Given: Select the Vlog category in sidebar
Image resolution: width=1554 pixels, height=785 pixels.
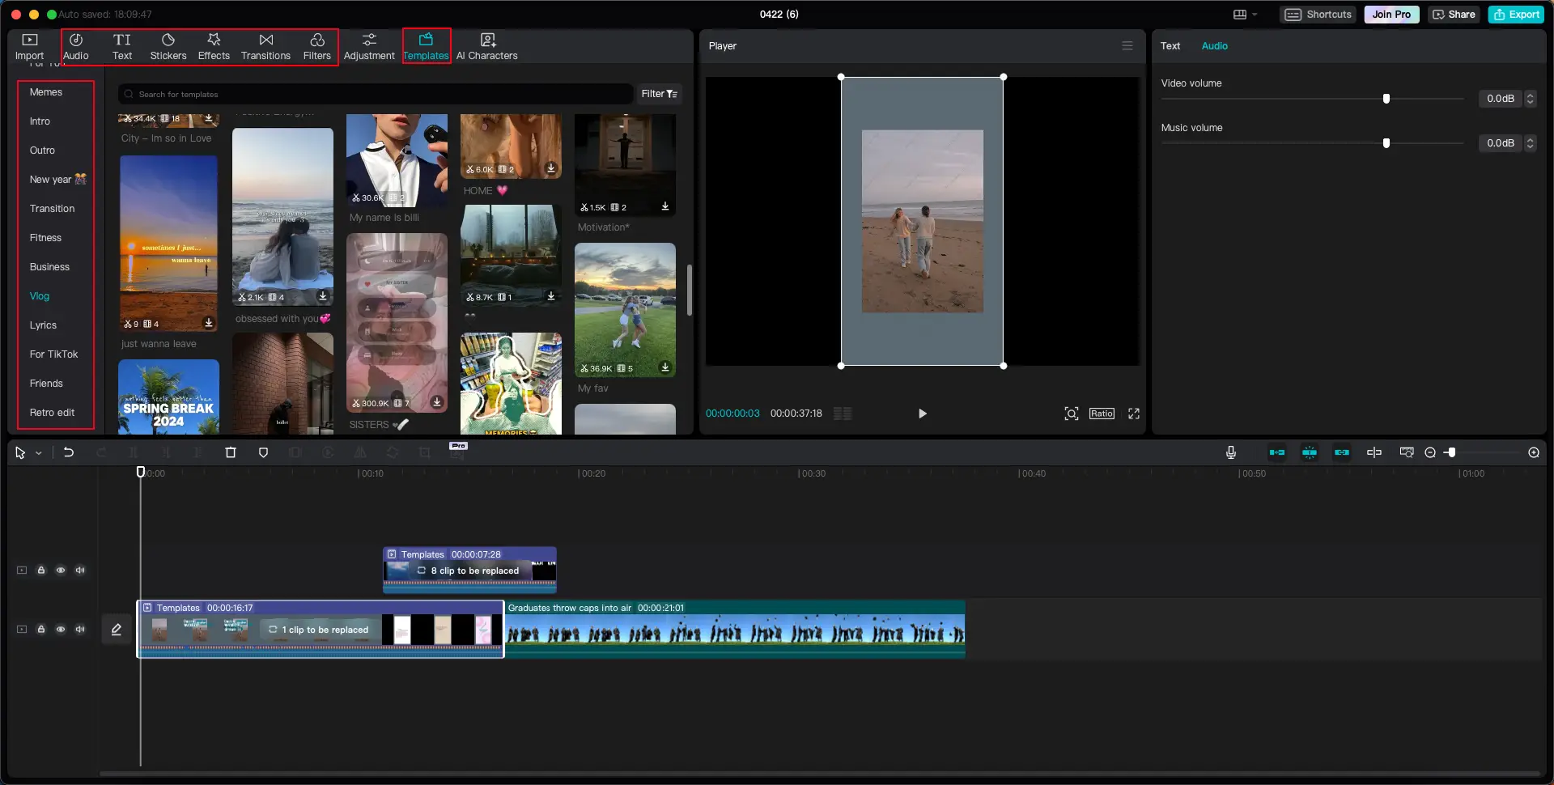Looking at the screenshot, I should (x=39, y=296).
